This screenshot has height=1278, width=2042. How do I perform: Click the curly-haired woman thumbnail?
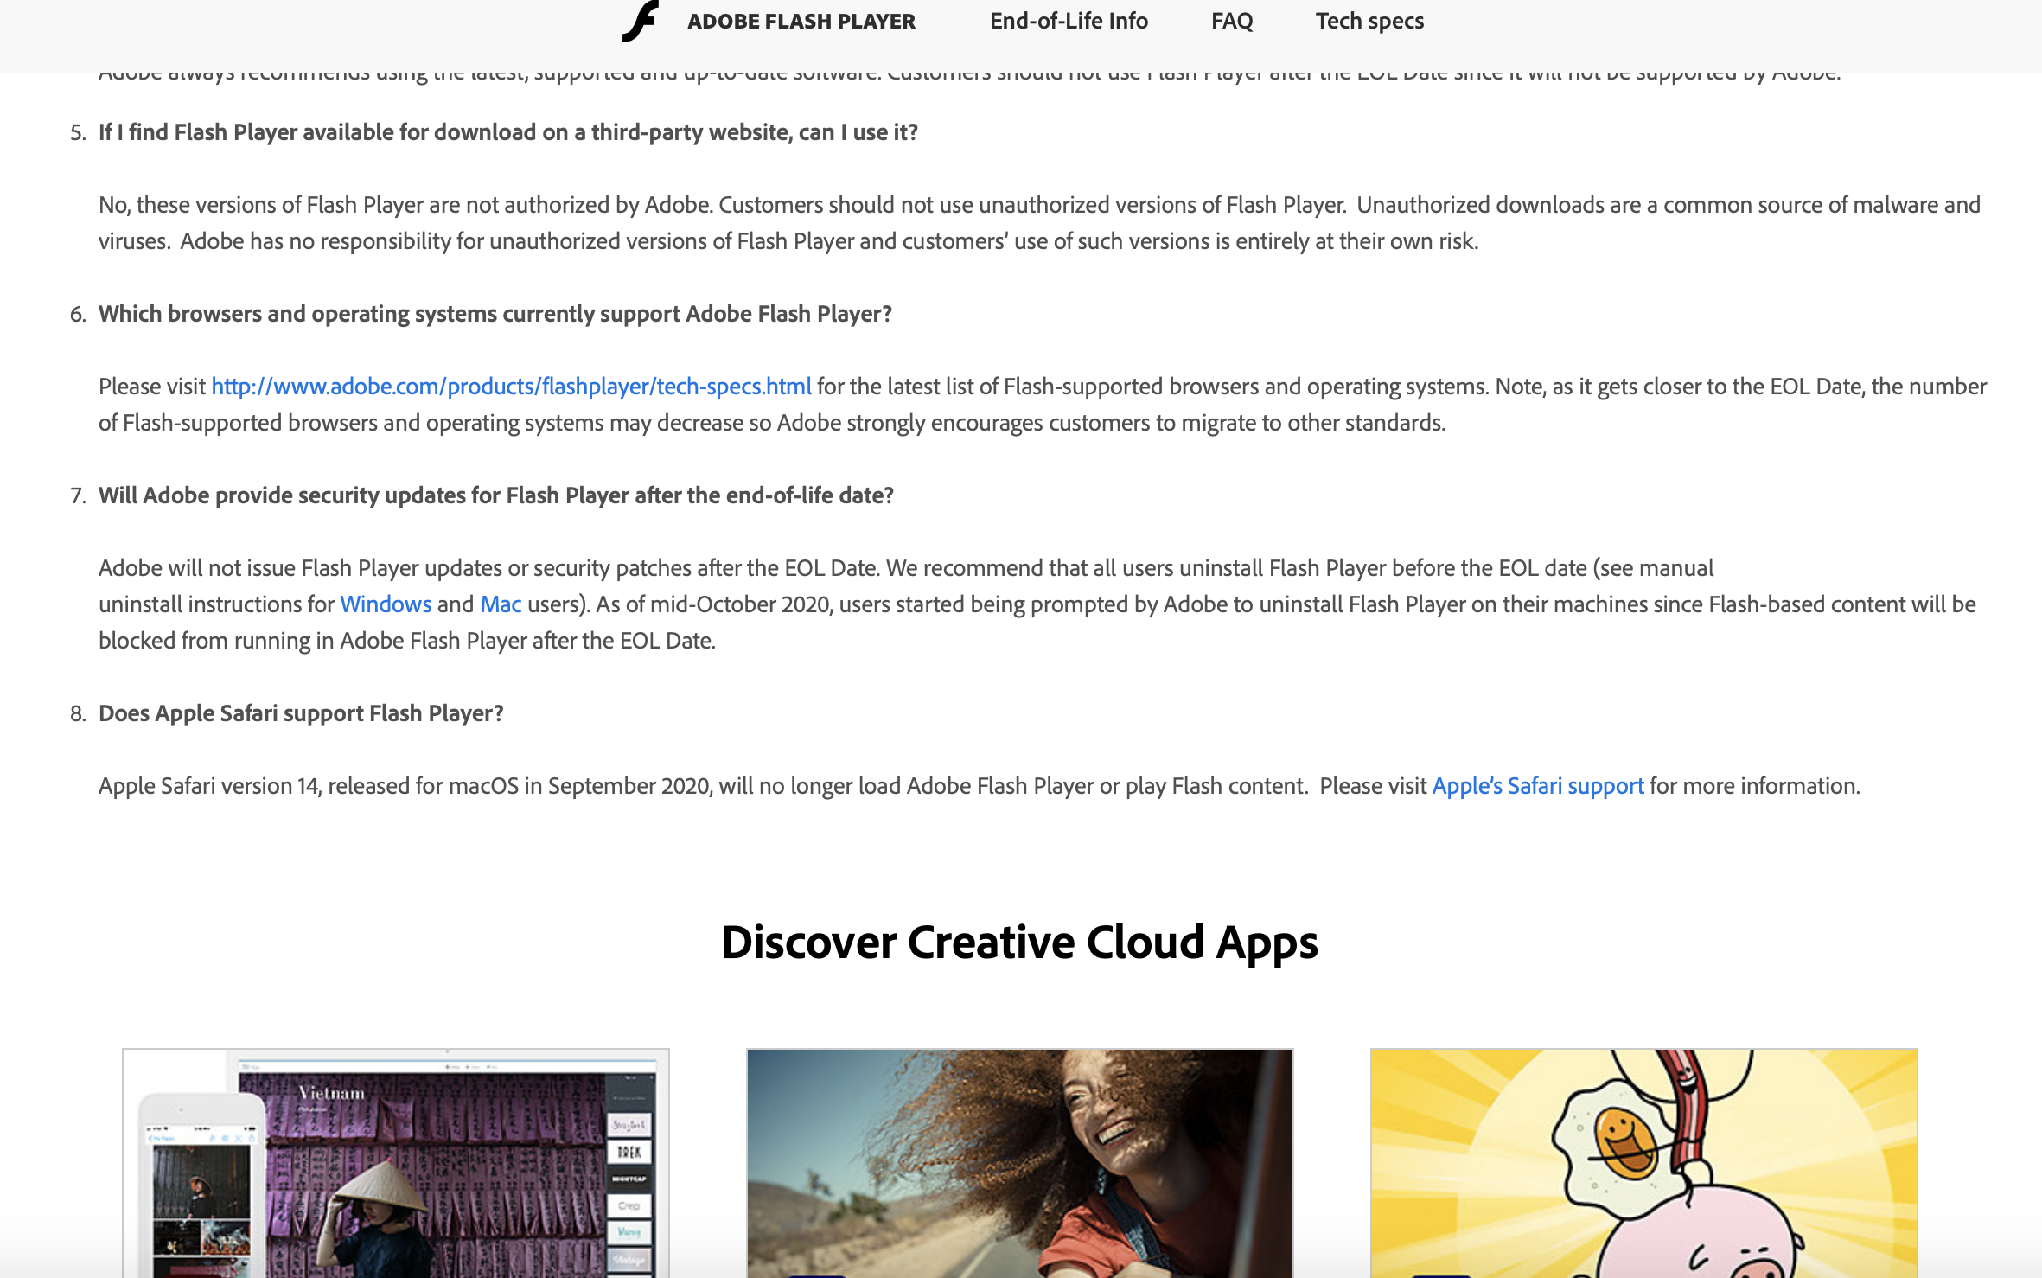tap(1019, 1163)
